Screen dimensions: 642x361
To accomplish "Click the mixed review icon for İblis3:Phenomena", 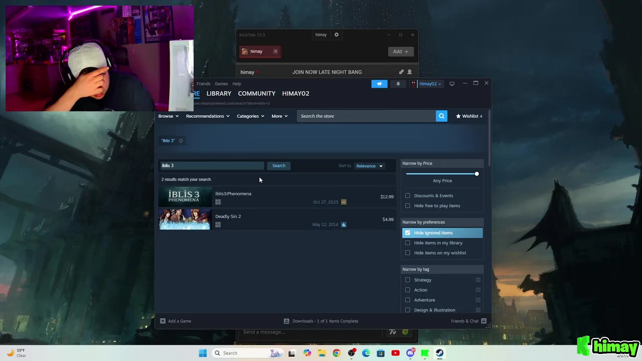I will [344, 202].
